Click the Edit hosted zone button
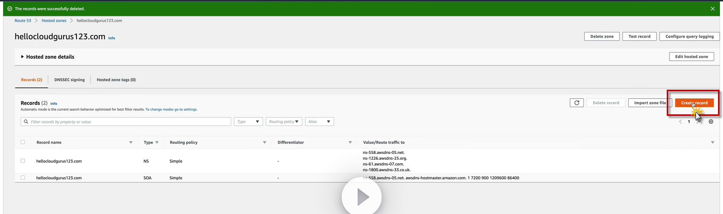This screenshot has height=214, width=723. (691, 57)
